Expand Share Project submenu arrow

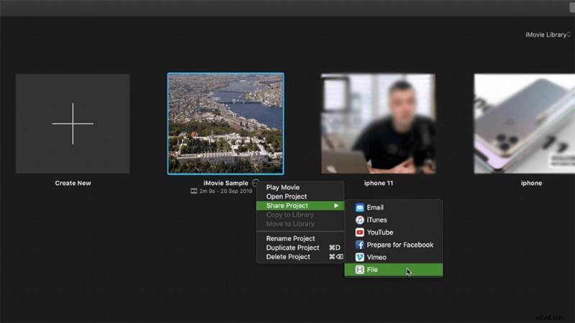coord(336,205)
